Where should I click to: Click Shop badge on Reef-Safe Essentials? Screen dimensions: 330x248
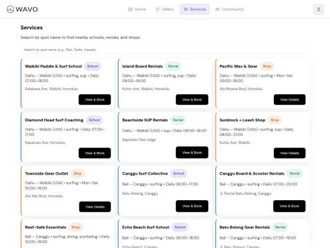click(76, 227)
